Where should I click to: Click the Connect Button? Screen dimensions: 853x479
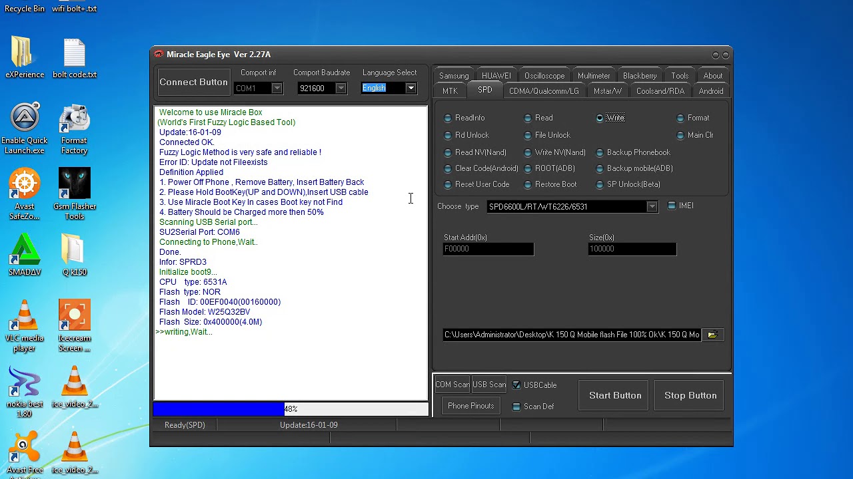[193, 82]
